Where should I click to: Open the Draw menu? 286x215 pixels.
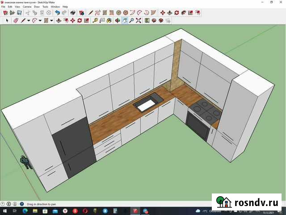coord(38,7)
